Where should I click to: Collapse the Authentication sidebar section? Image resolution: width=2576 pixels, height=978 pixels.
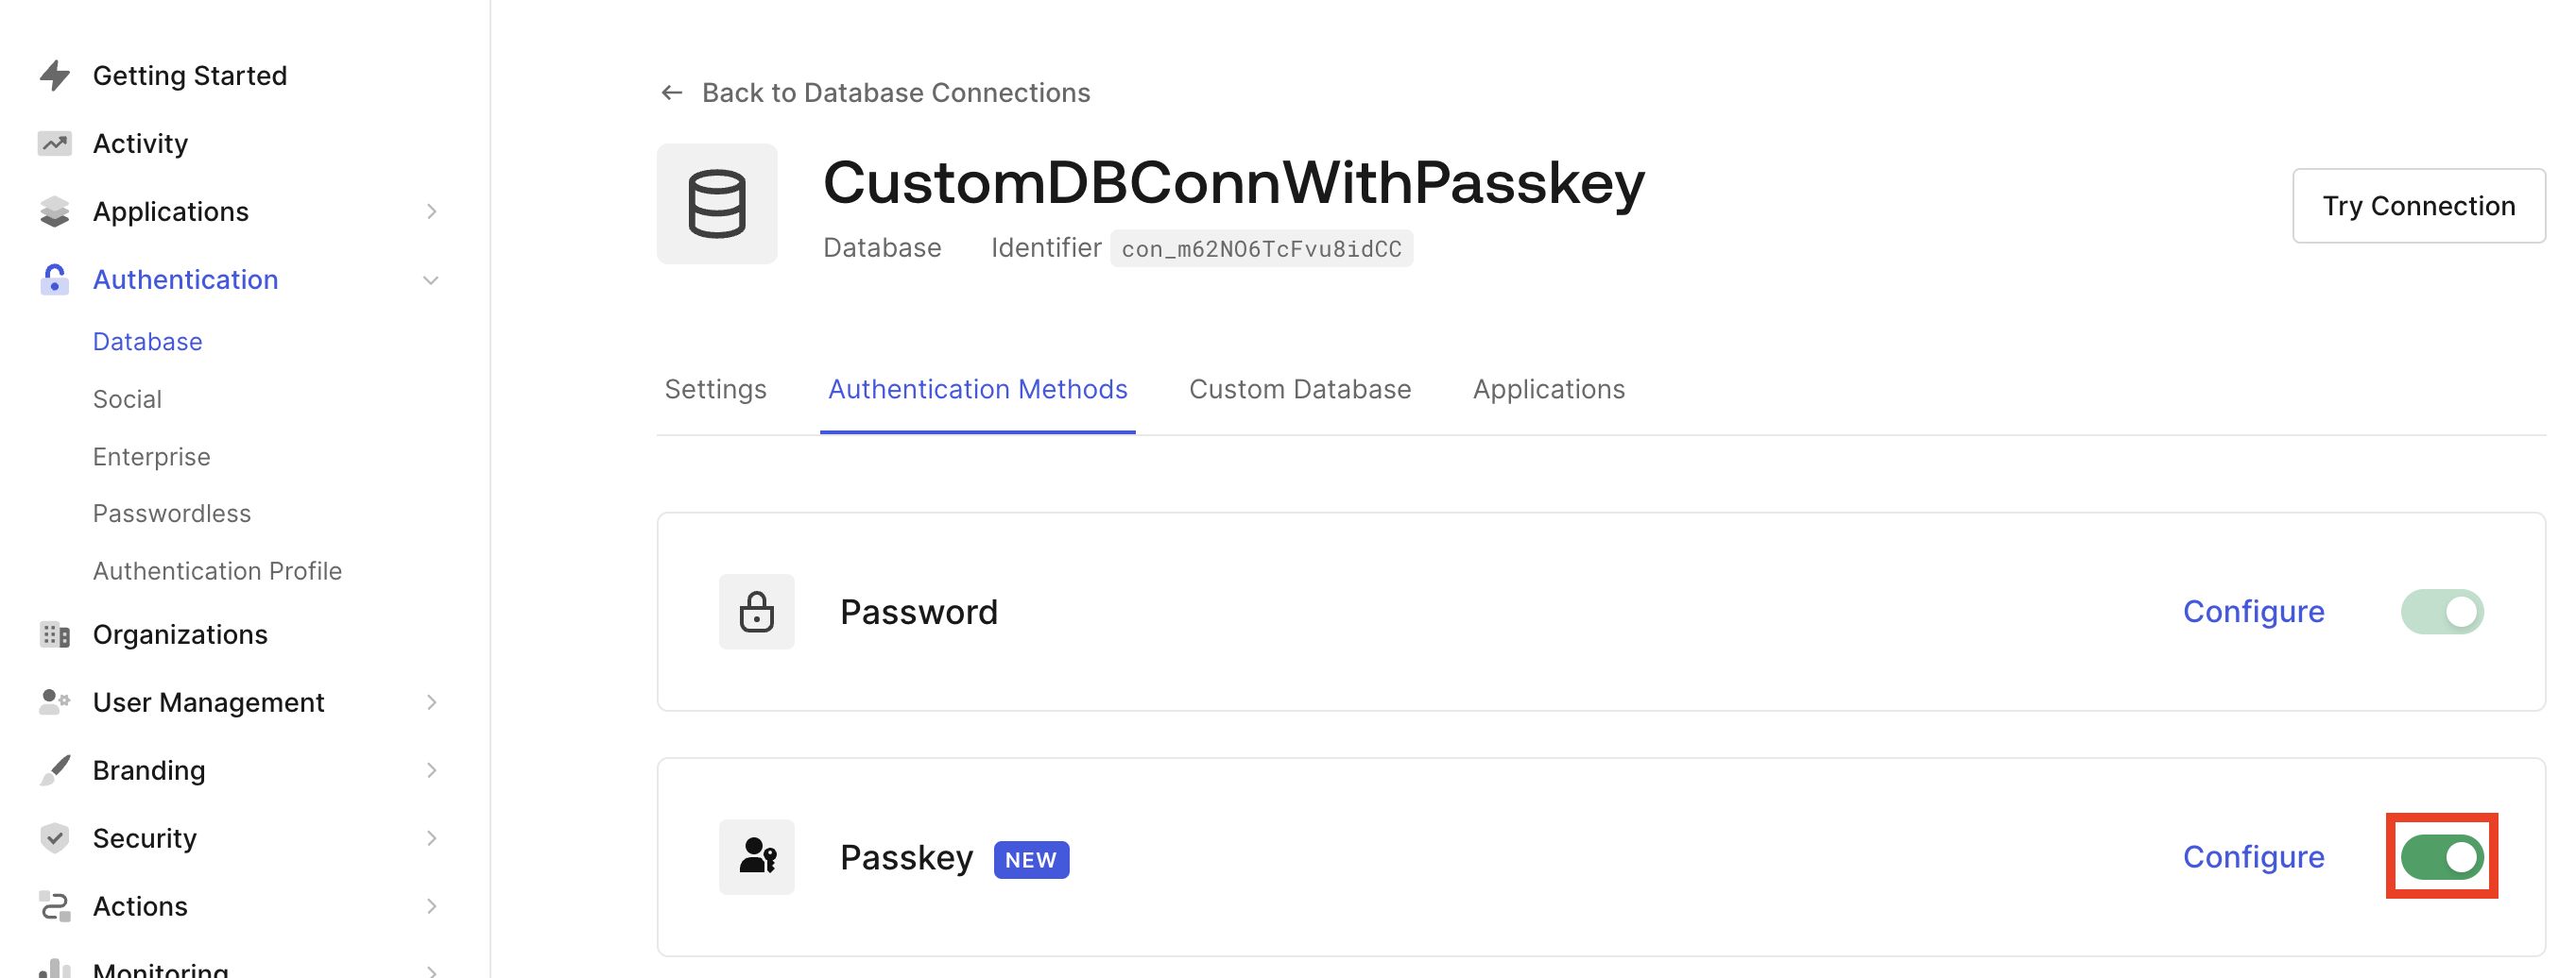point(432,280)
